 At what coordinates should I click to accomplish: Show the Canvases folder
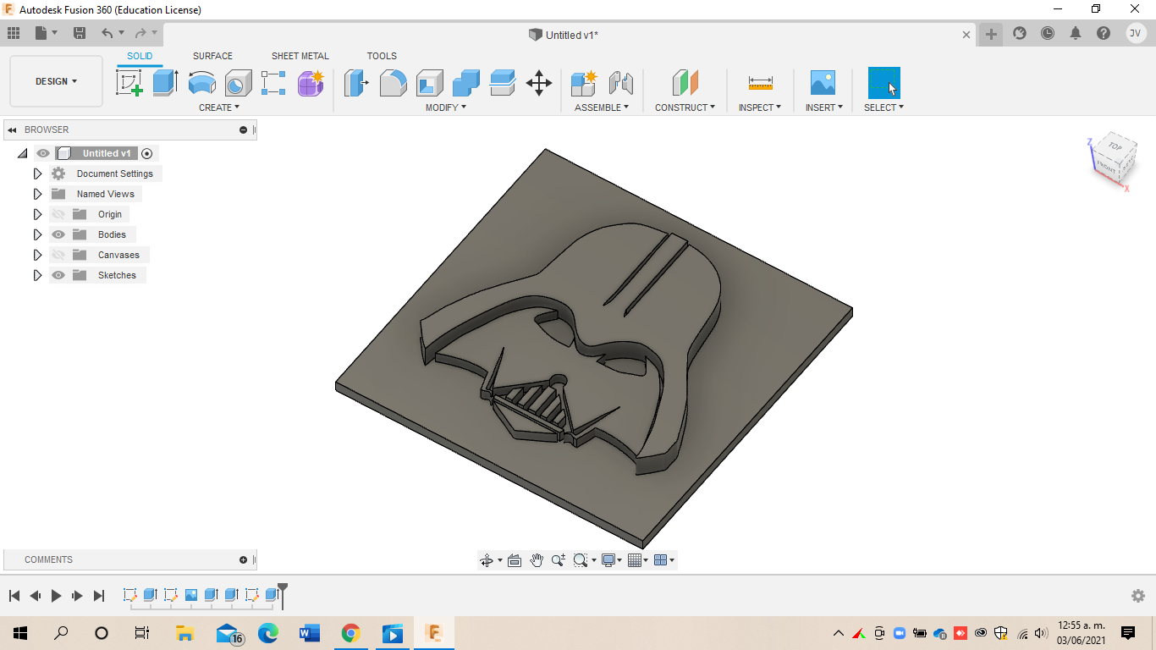coord(58,255)
